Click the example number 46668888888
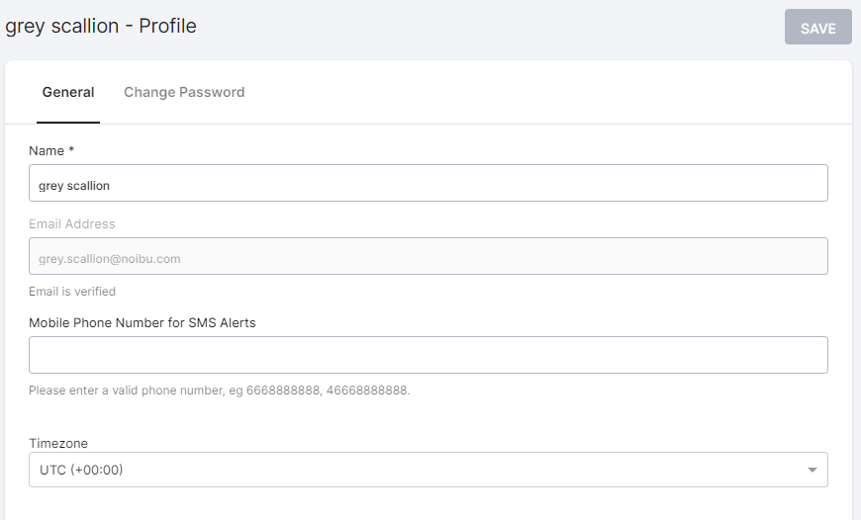This screenshot has width=861, height=520. tap(367, 390)
